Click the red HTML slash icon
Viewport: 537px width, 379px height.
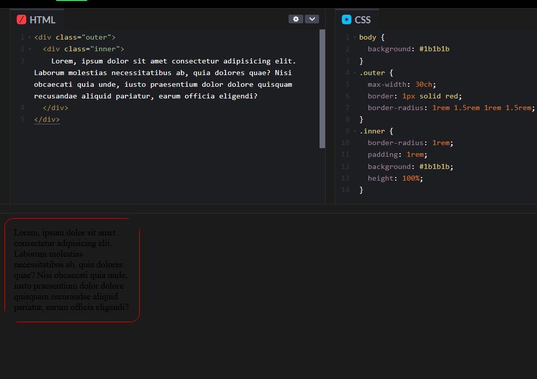click(x=21, y=20)
